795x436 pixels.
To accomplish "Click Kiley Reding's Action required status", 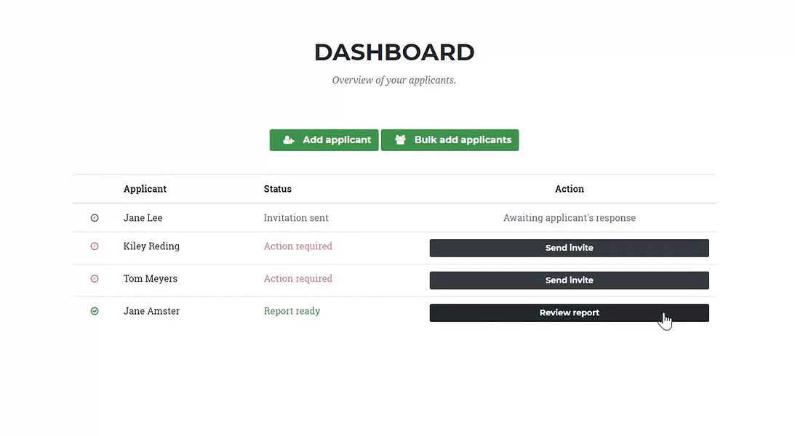I will tap(298, 246).
